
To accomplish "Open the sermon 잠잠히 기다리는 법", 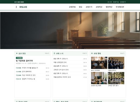I will click(x=29, y=79).
